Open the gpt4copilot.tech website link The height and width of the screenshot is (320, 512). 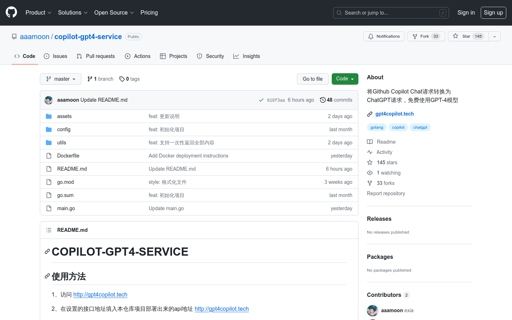(395, 114)
